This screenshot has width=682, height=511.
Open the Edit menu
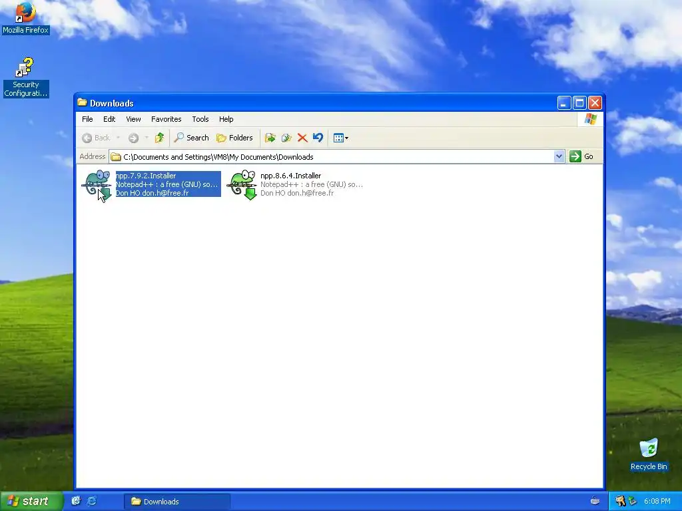pyautogui.click(x=109, y=119)
